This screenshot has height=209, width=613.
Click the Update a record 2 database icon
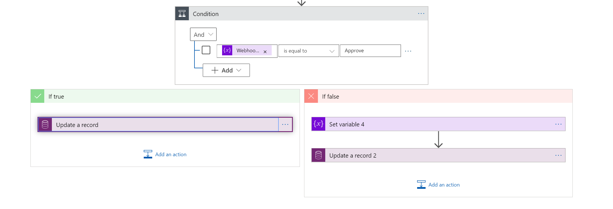(x=318, y=155)
